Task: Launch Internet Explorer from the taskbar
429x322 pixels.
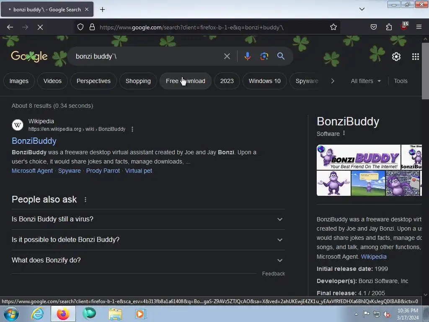Action: coord(37,314)
